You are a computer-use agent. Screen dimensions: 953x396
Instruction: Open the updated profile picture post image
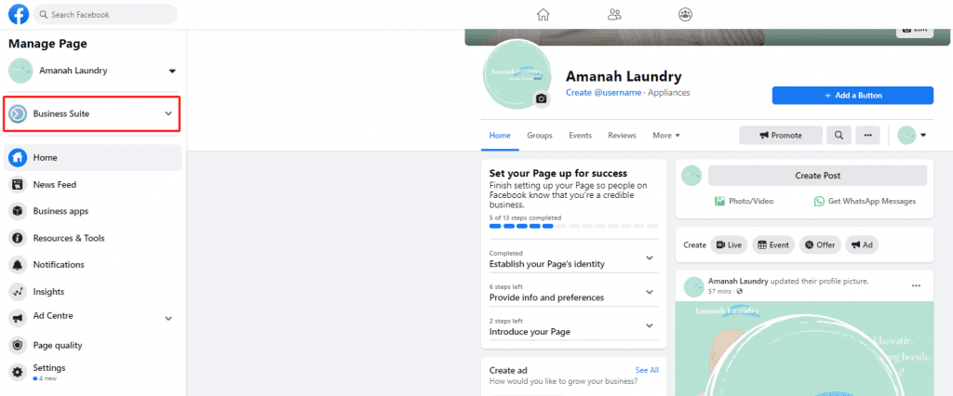(x=804, y=349)
